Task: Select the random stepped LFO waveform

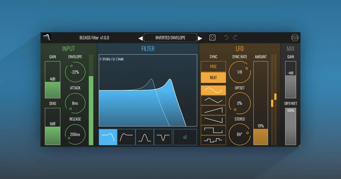Action: click(x=213, y=140)
